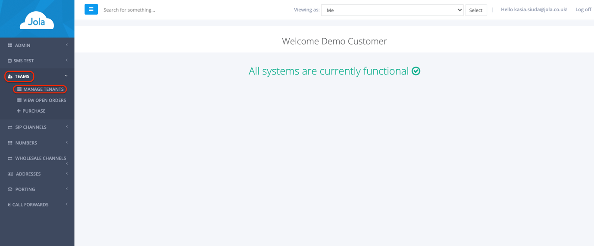594x246 pixels.
Task: Click the Purchase plus icon
Action: point(19,111)
